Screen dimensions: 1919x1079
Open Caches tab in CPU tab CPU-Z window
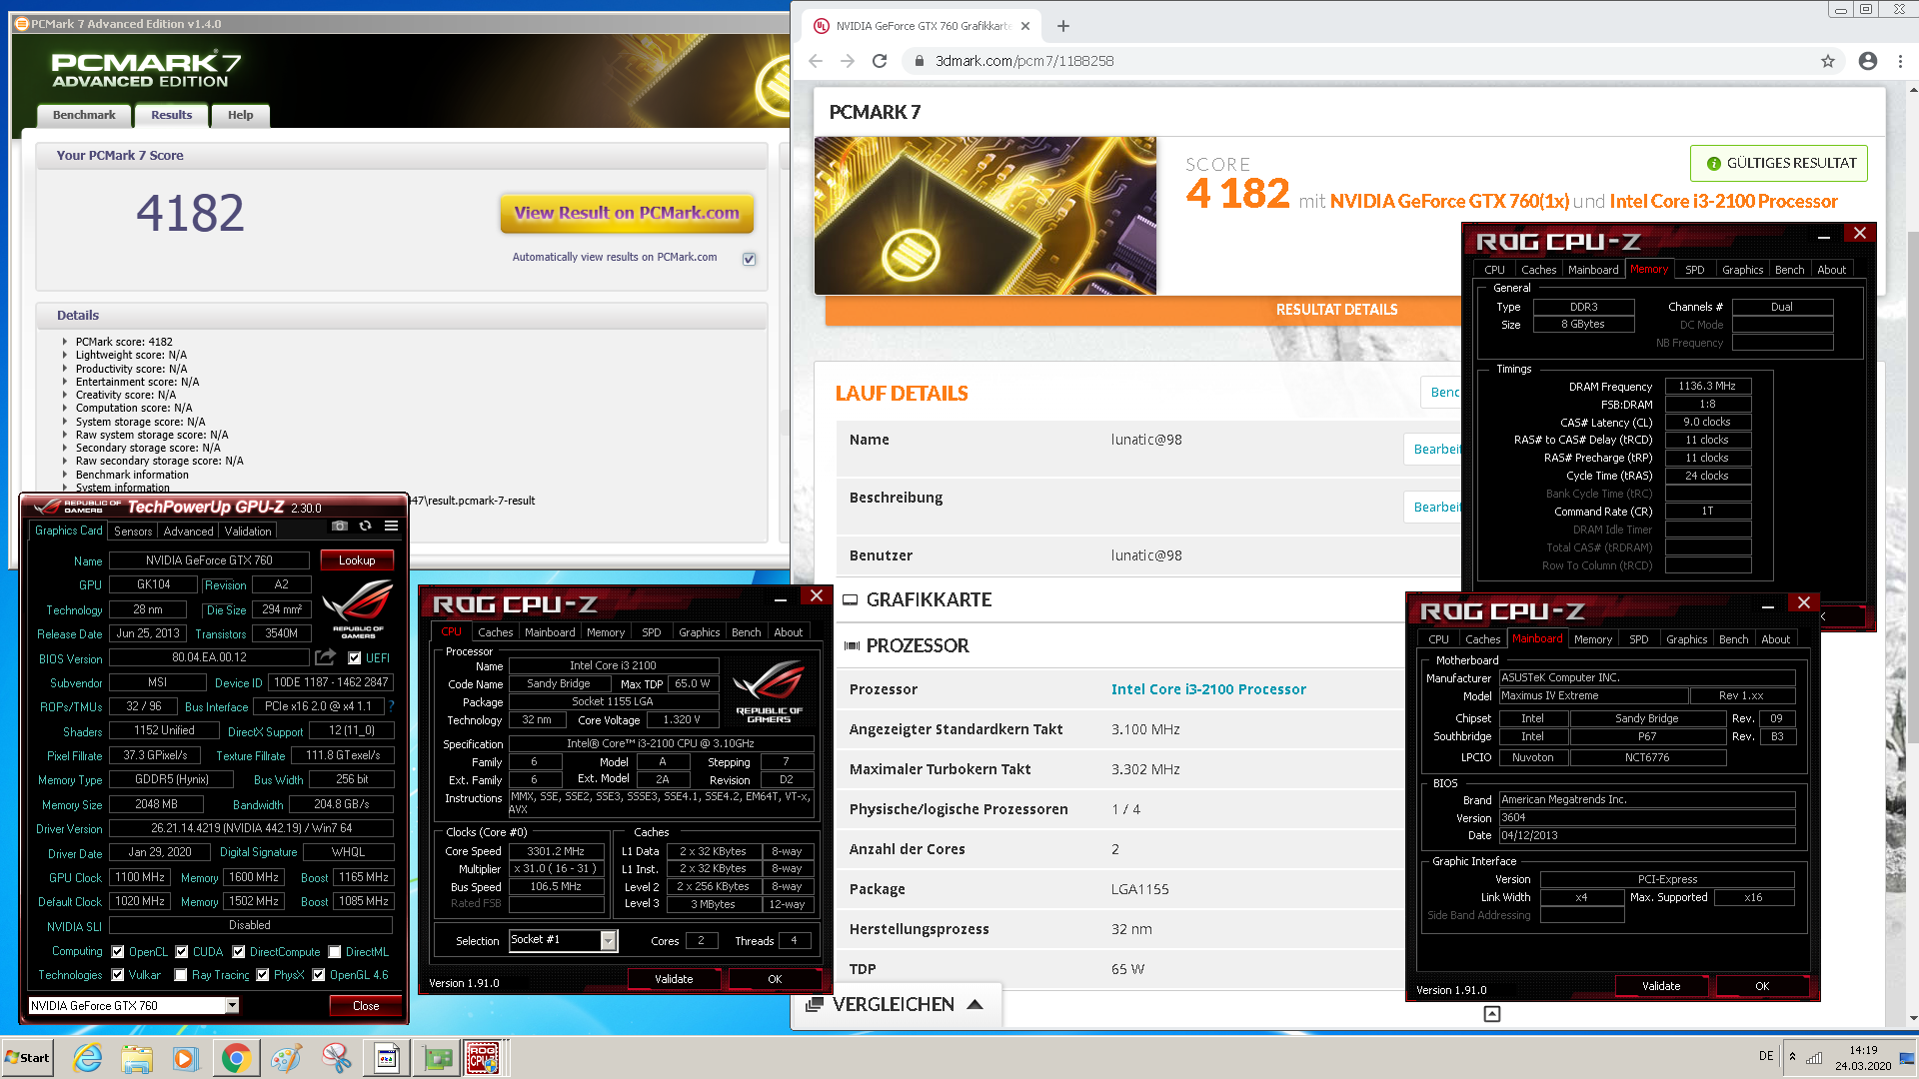[x=495, y=632]
